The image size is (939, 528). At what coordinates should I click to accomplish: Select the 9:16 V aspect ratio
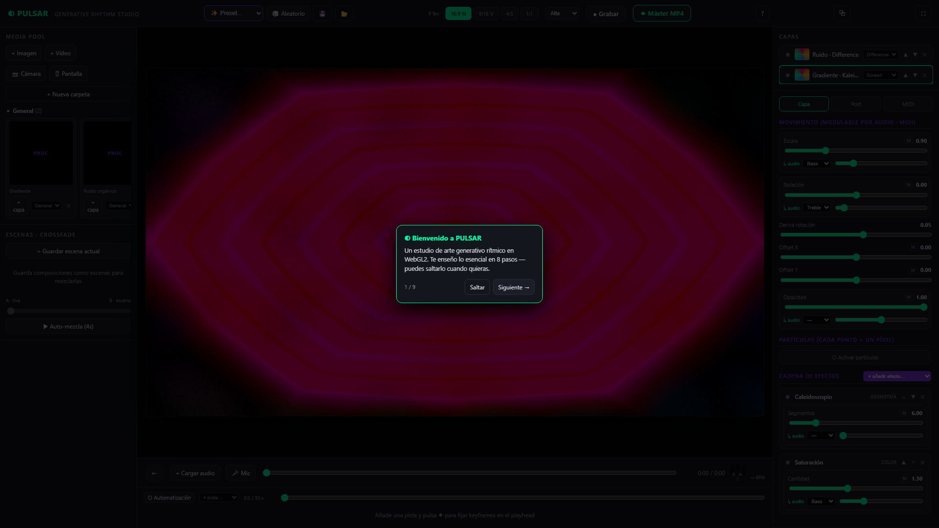click(486, 14)
